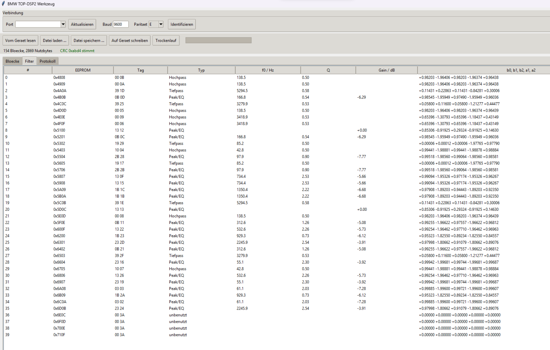Screen dimensions: 550x350
Task: Click the 154 Bloecke, 2869 Nutzbytes text
Action: tap(28, 51)
